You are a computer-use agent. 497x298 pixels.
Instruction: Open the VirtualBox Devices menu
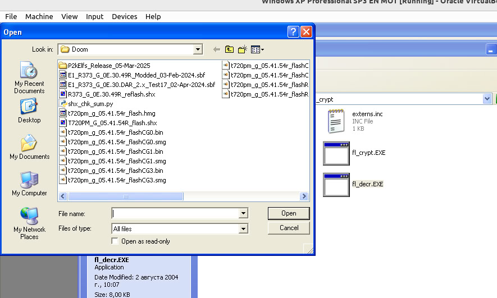pyautogui.click(x=124, y=16)
